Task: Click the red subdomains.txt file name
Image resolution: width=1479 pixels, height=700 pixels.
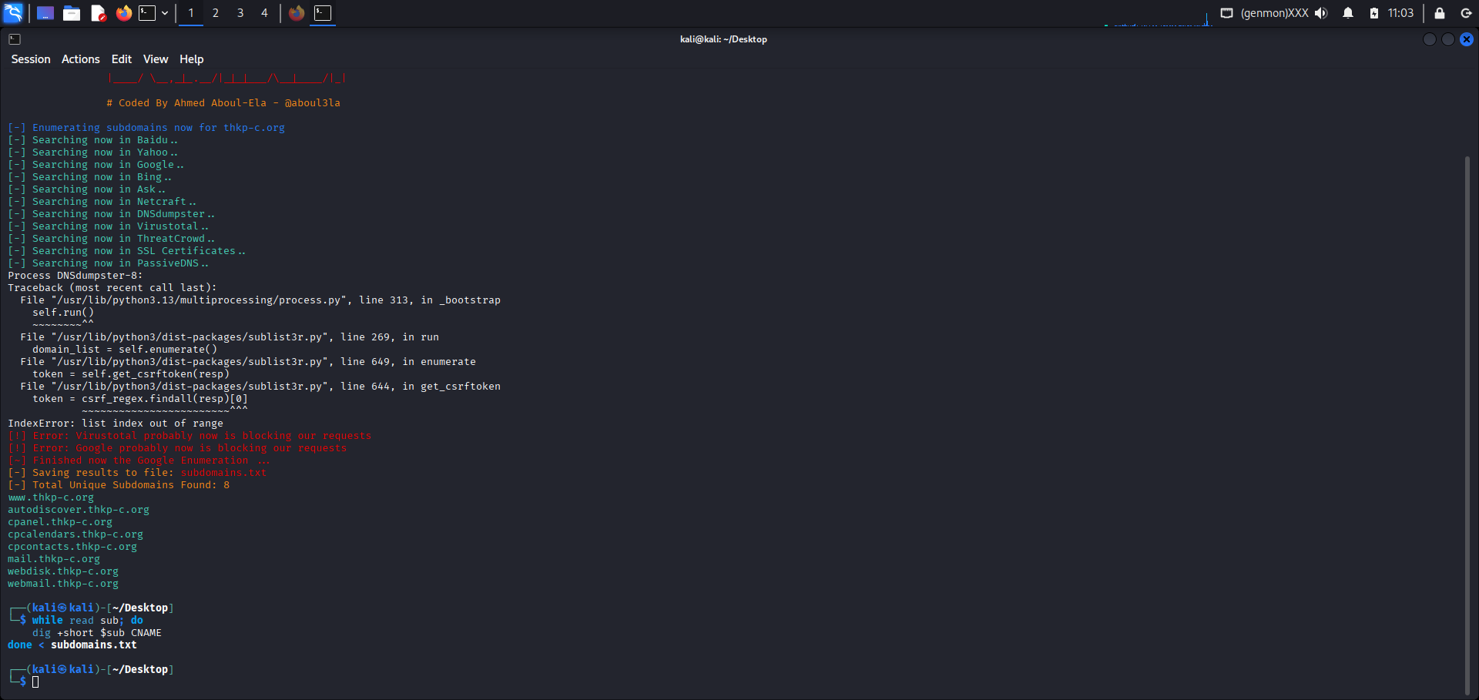Action: 223,473
